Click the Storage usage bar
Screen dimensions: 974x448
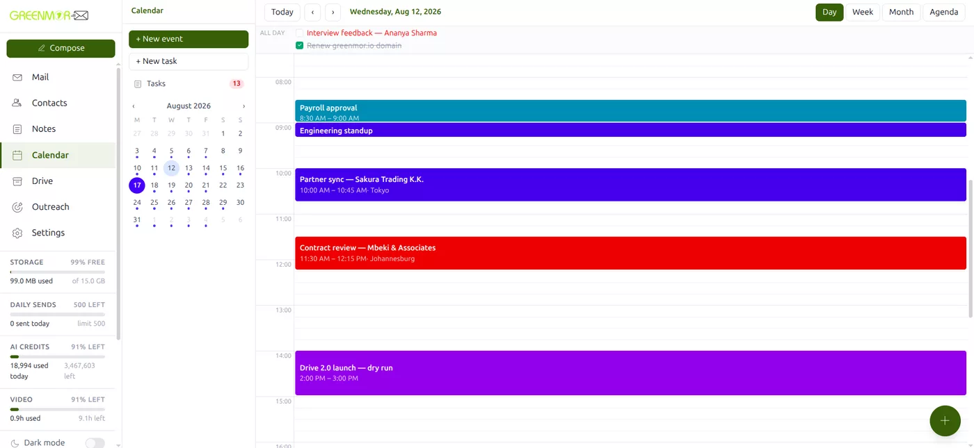click(x=58, y=272)
